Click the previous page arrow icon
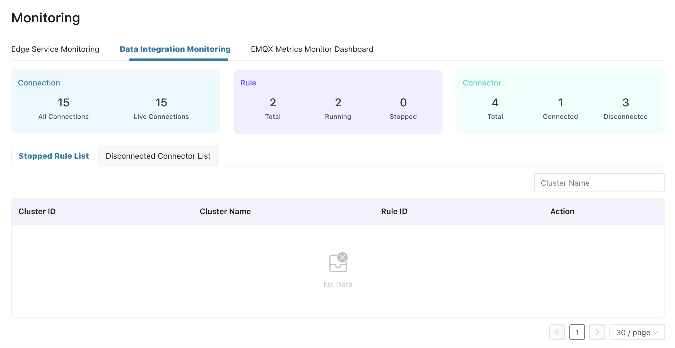The height and width of the screenshot is (348, 675). (557, 332)
